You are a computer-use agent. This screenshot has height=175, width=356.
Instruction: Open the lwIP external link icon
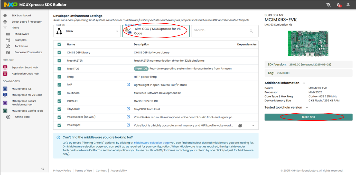point(128,84)
